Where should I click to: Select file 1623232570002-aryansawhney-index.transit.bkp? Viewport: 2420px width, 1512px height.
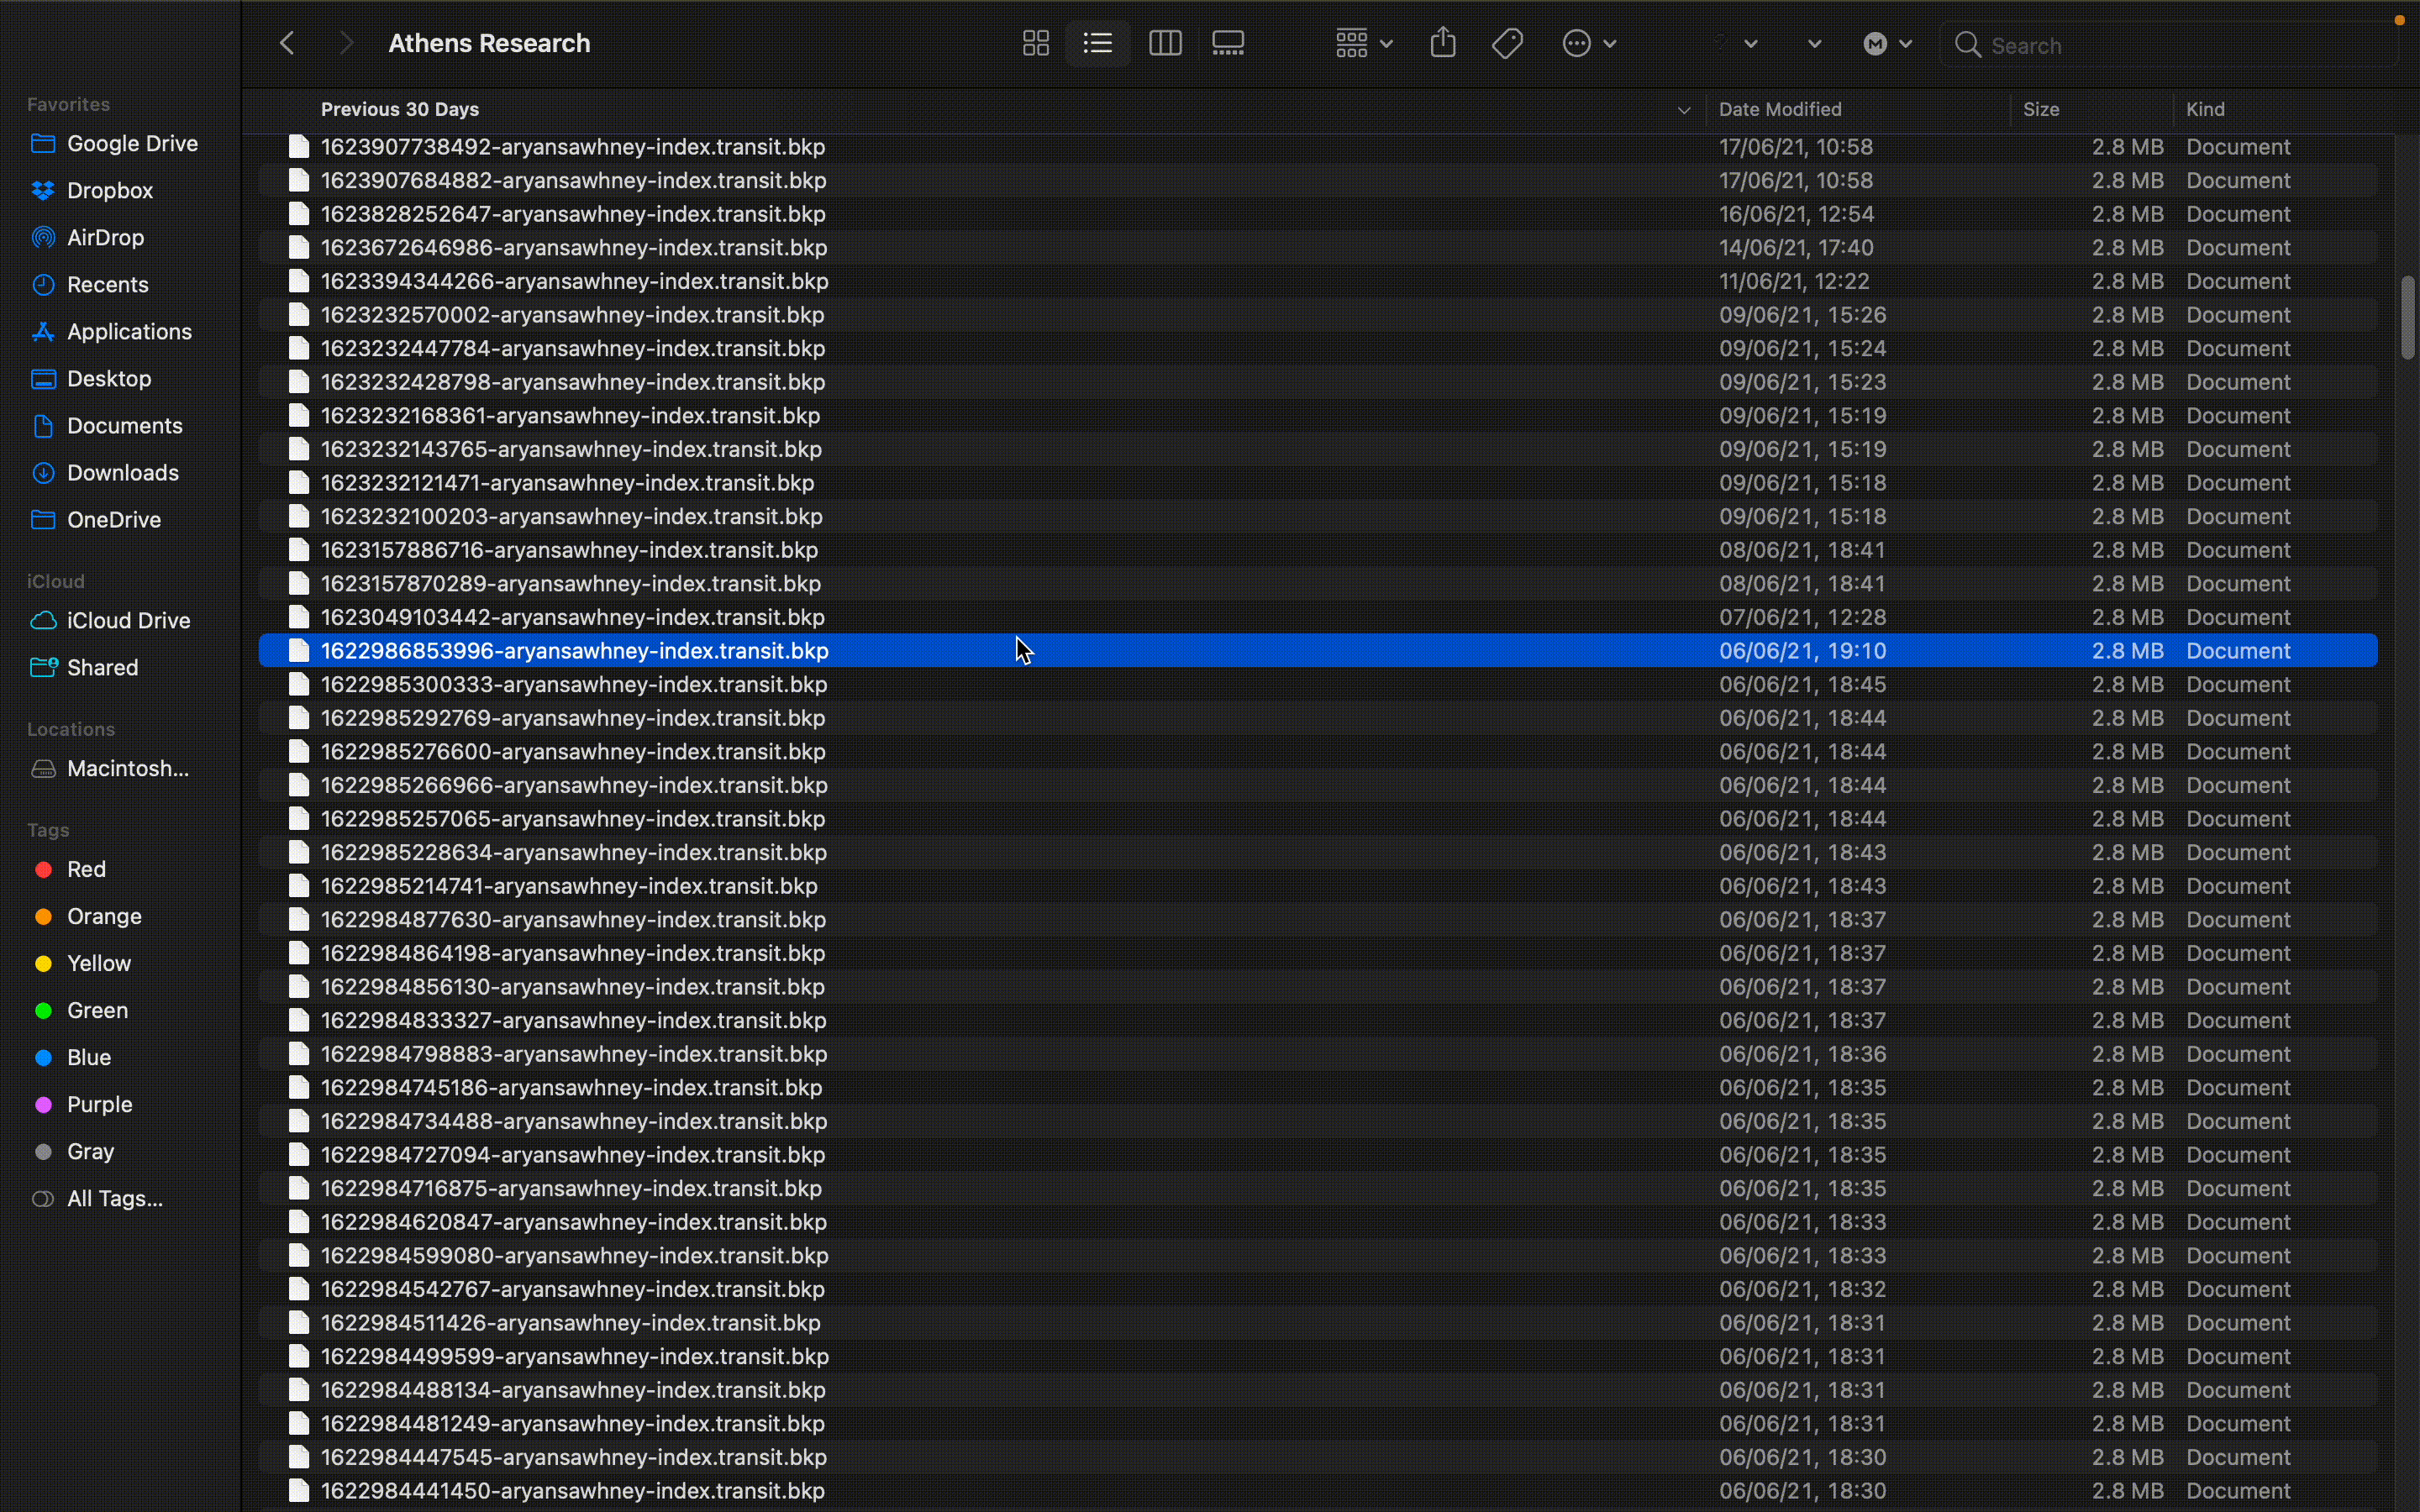point(1318,315)
